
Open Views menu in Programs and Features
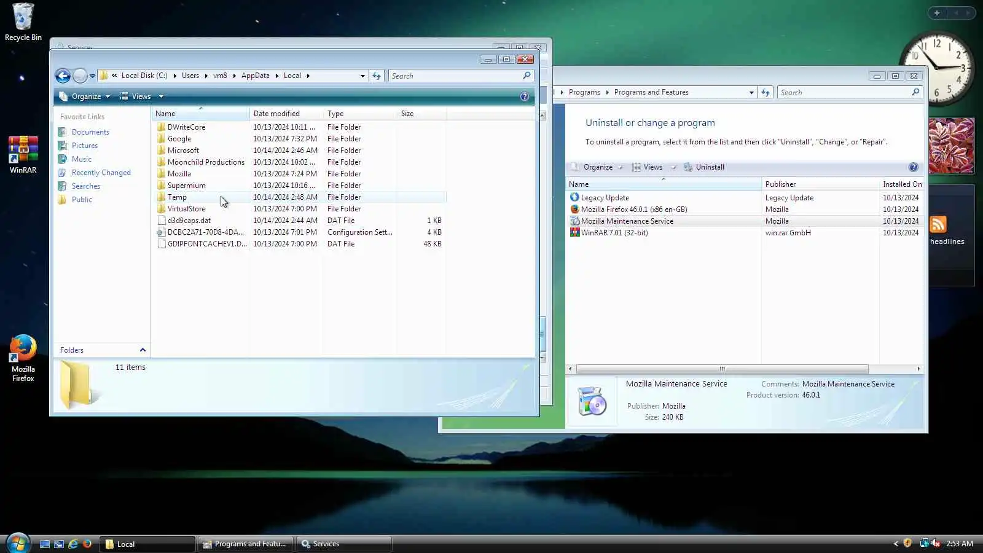(x=654, y=167)
